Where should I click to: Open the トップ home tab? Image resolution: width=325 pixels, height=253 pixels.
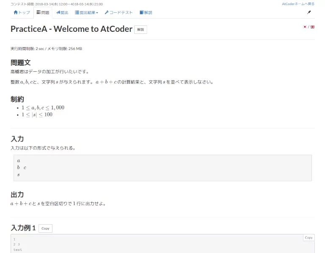[x=22, y=13]
